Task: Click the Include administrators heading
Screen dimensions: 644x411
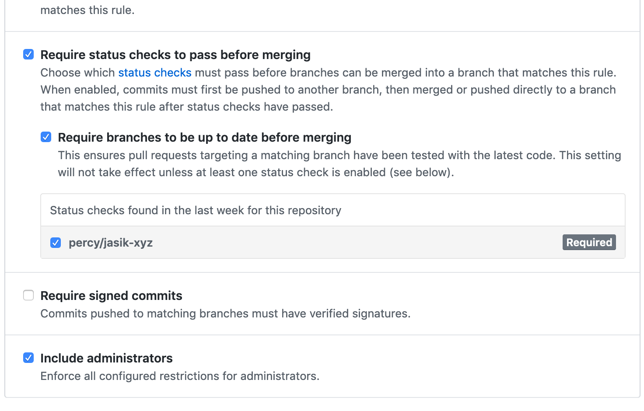Action: pyautogui.click(x=106, y=359)
